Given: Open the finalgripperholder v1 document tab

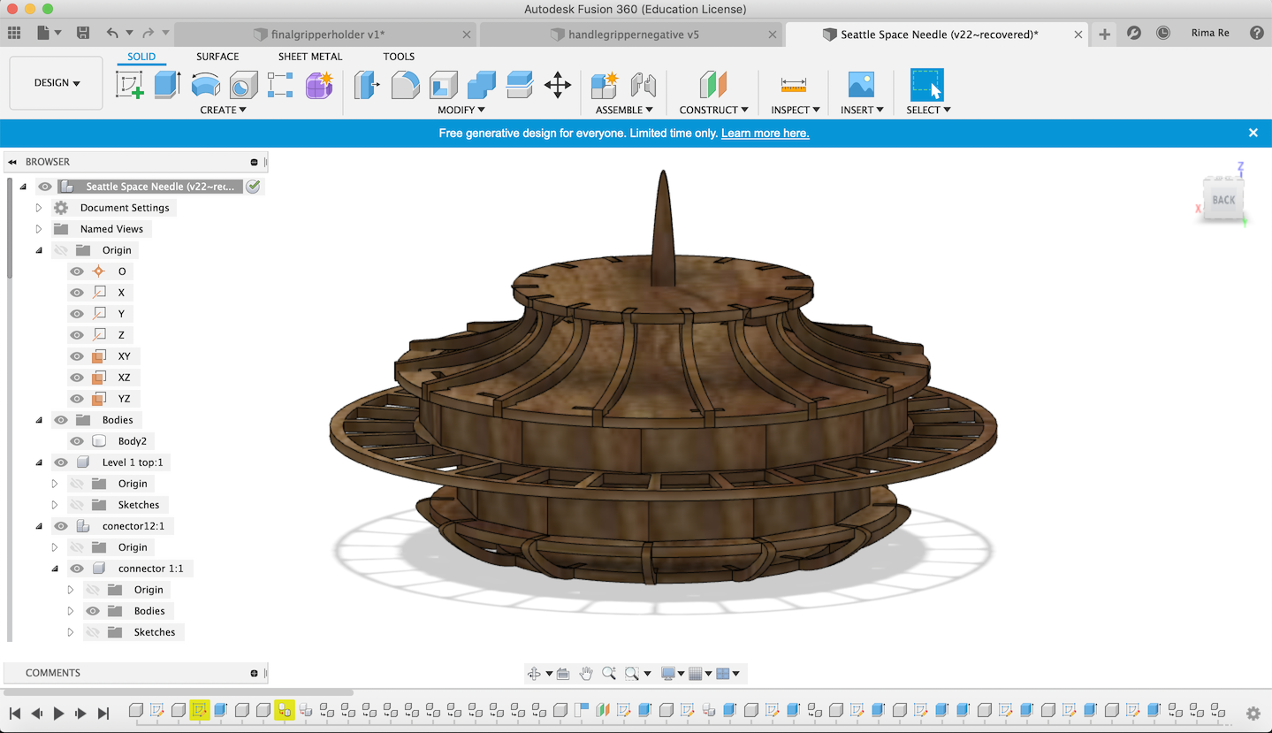Looking at the screenshot, I should click(327, 34).
